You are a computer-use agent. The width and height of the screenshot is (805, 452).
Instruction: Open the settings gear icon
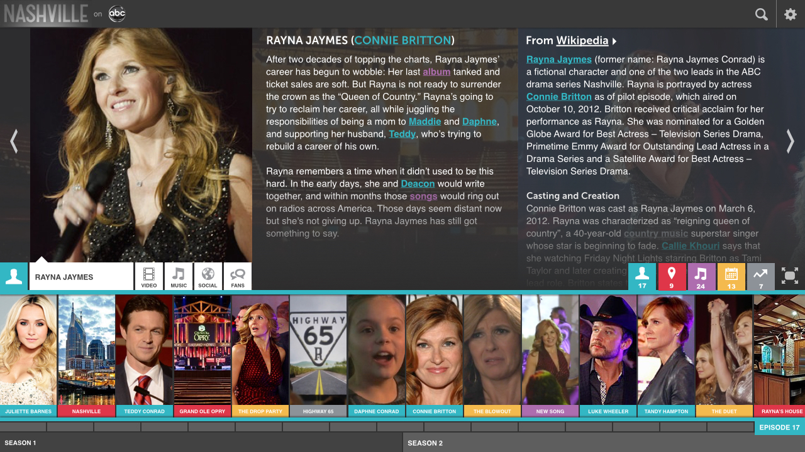coord(791,14)
